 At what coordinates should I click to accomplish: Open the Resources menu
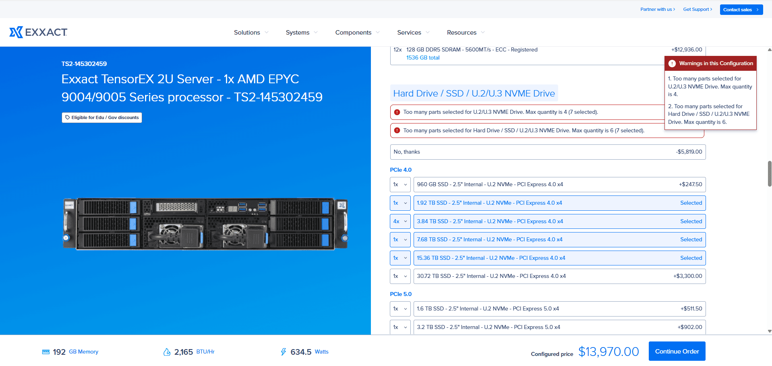(466, 33)
